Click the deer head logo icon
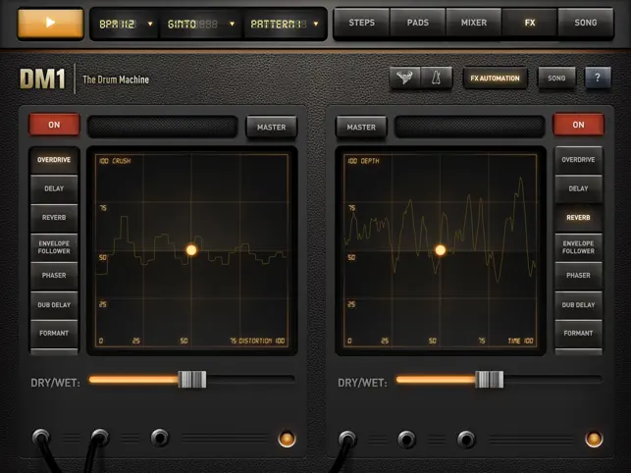The image size is (631, 473). click(x=404, y=78)
